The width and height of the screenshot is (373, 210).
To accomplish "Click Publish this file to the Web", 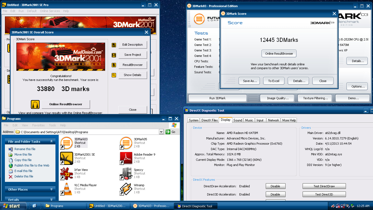I will click(32, 165).
